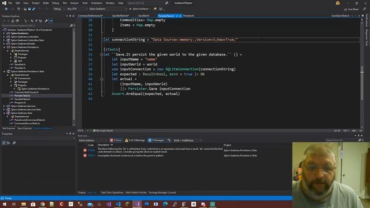Click the Property Pages wrench icon

(14, 143)
